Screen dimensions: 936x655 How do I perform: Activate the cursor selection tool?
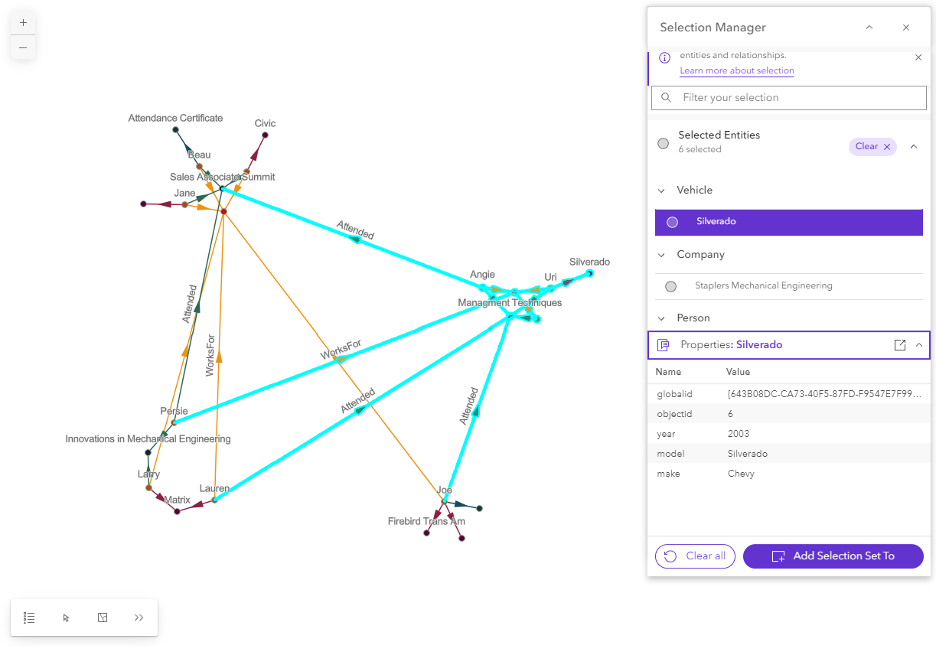click(66, 618)
